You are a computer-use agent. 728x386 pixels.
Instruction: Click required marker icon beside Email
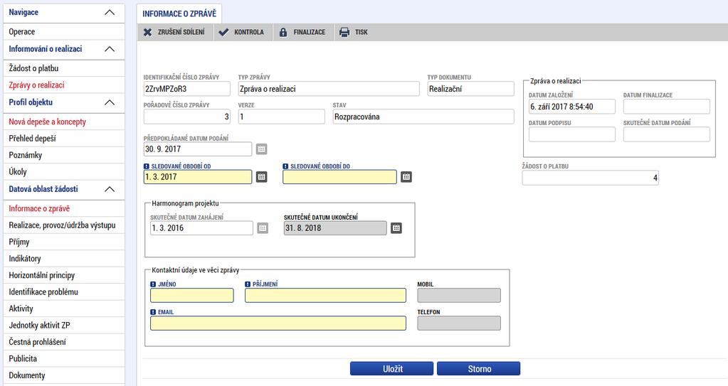[153, 312]
